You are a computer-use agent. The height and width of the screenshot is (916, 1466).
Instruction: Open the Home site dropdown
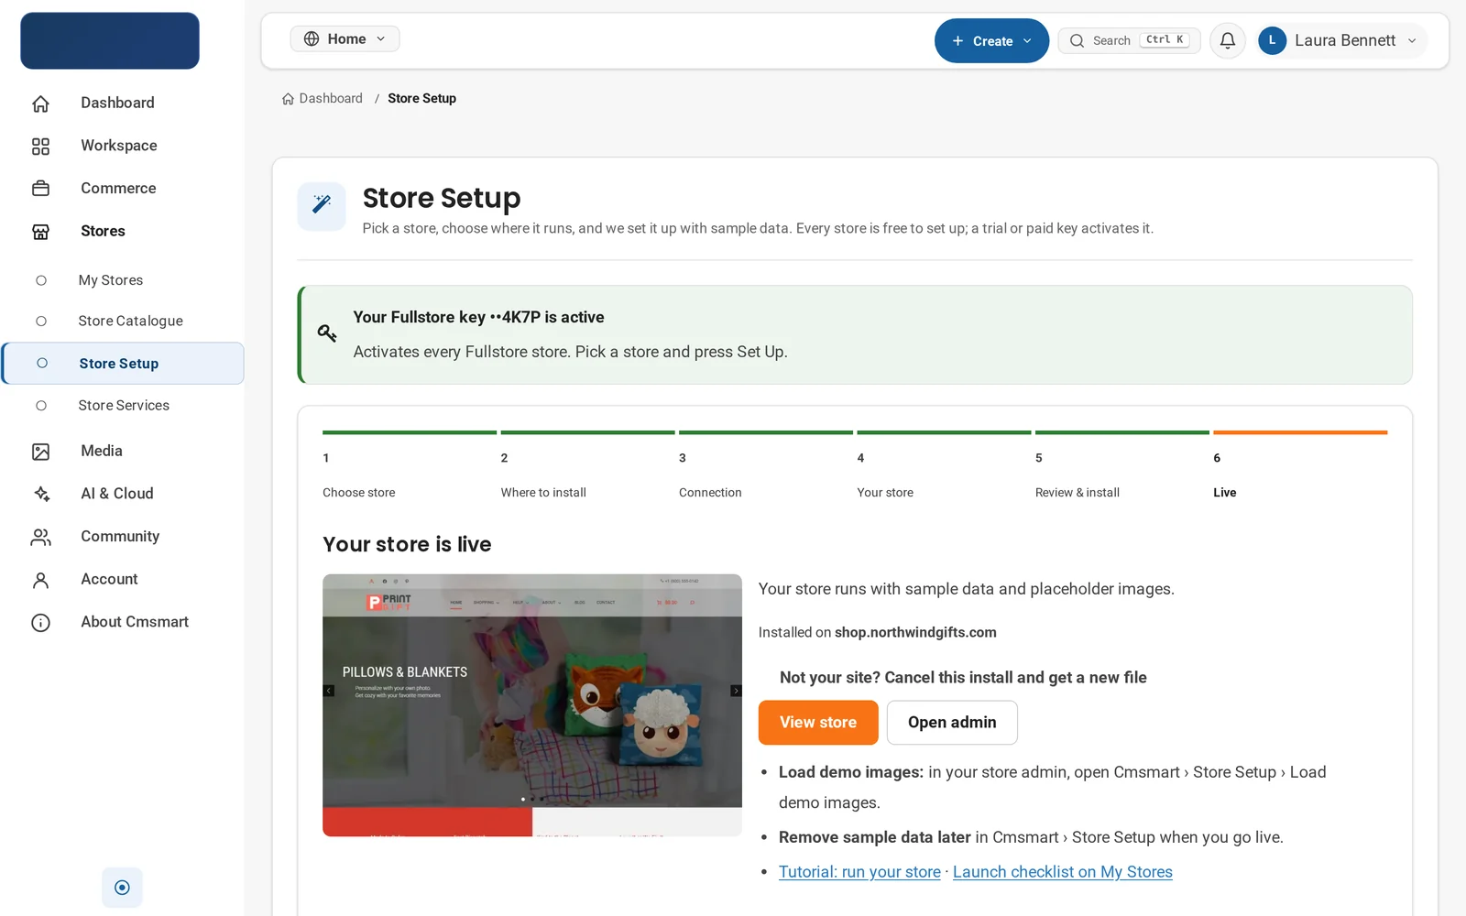tap(345, 38)
